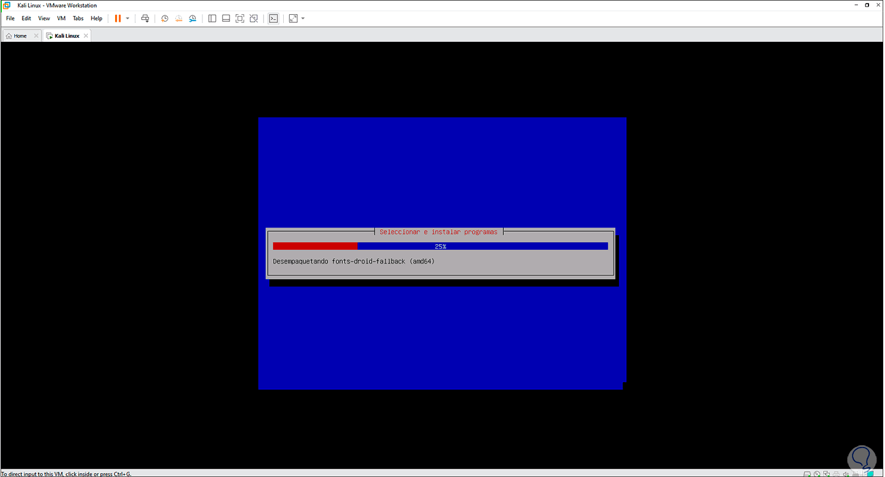Click the VMware Workstation title bar icon
Image resolution: width=885 pixels, height=477 pixels.
tap(6, 5)
